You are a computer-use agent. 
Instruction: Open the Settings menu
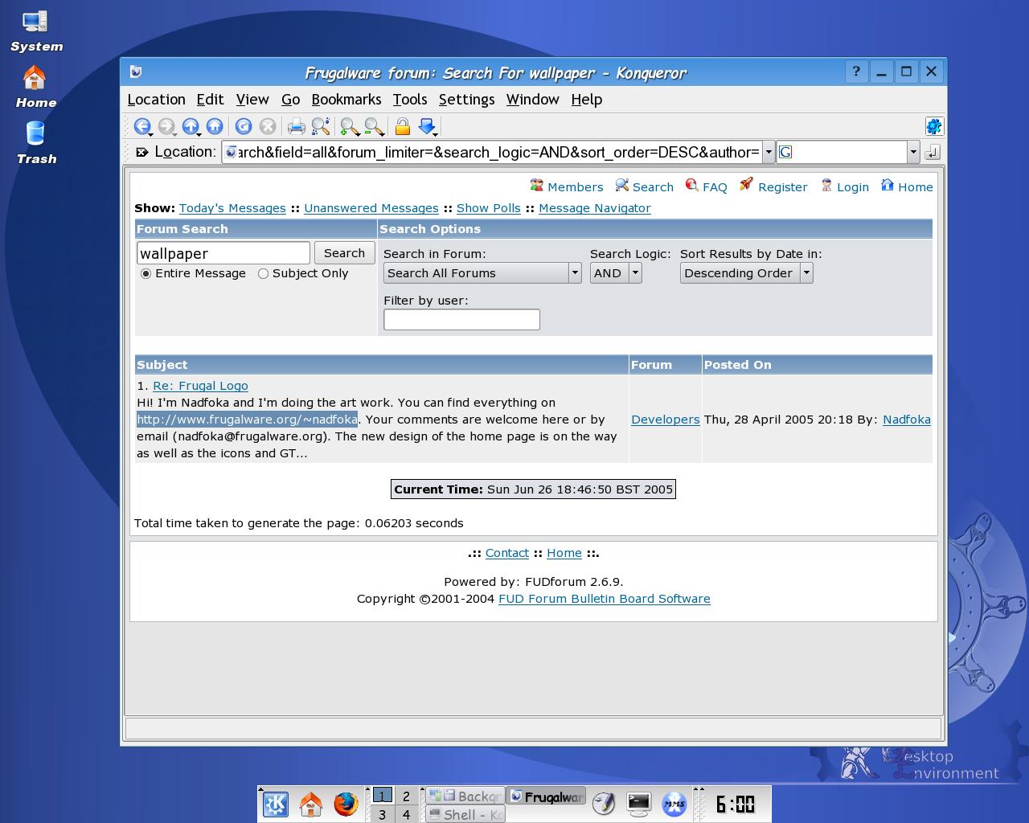466,100
